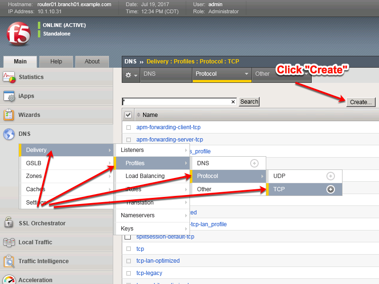Click the iApps gear window icon
This screenshot has height=284, width=379.
pyautogui.click(x=9, y=96)
